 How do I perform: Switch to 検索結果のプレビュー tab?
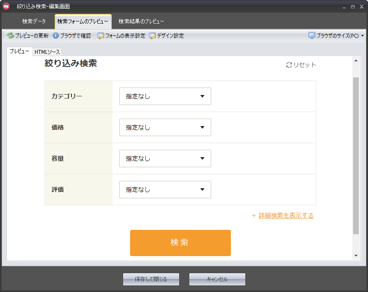point(141,21)
